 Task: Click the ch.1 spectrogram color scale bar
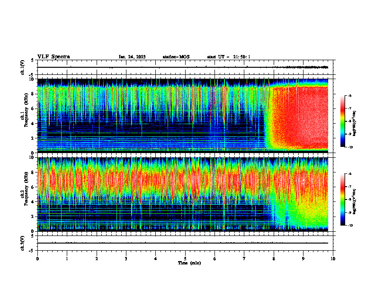point(342,121)
